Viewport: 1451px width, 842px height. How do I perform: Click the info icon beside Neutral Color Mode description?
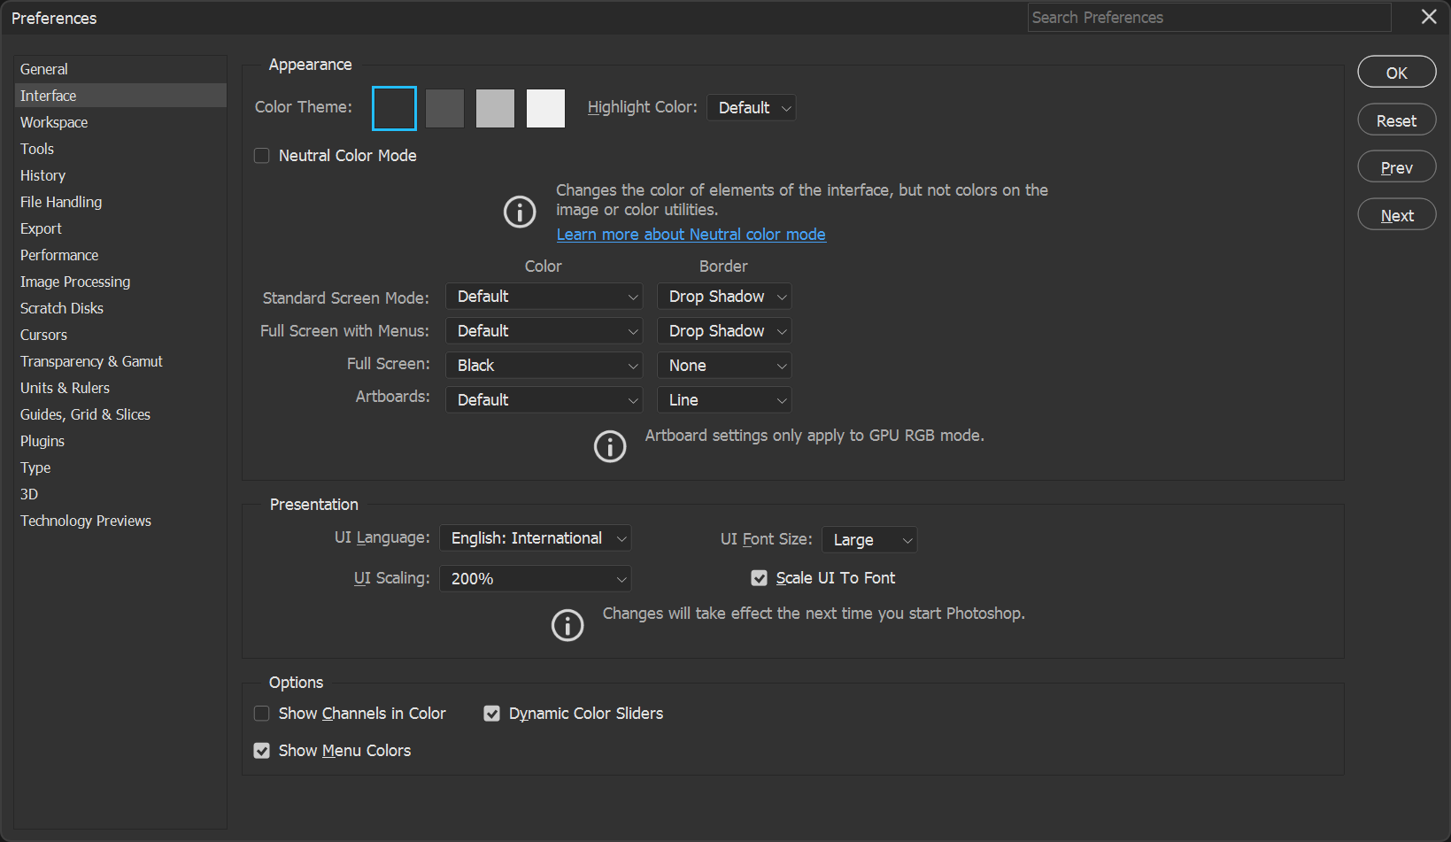point(520,212)
